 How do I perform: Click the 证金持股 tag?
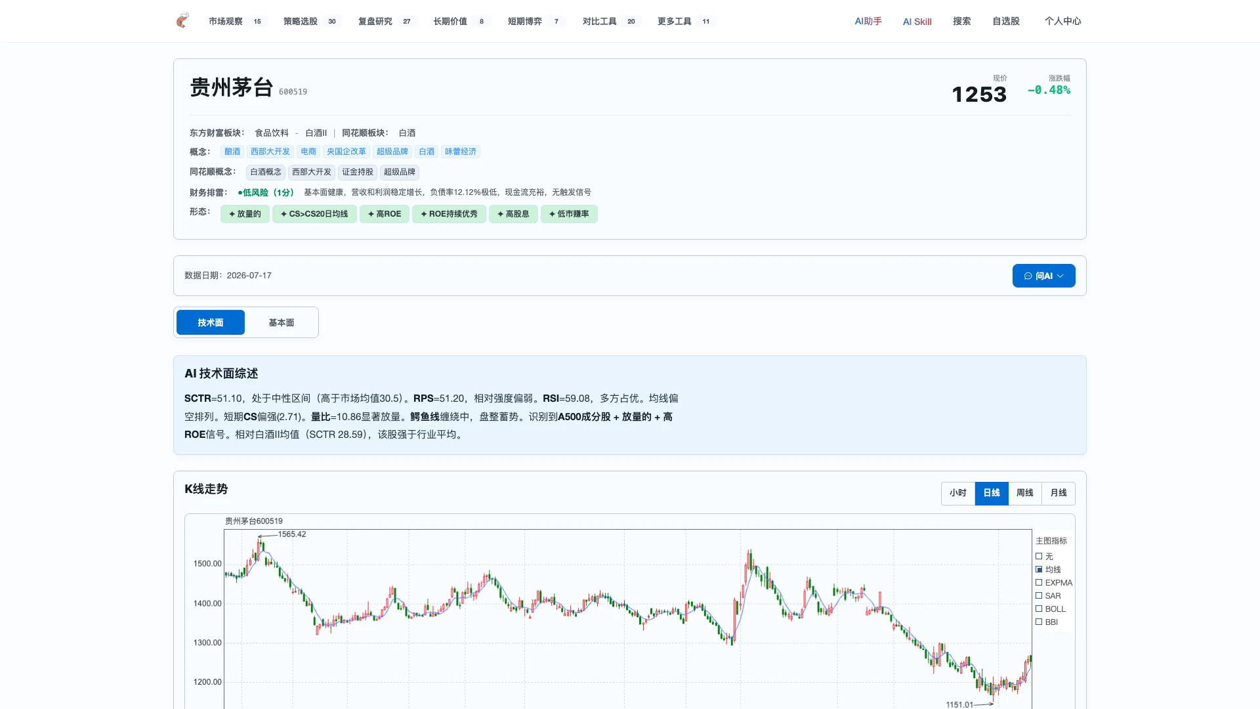pos(358,172)
